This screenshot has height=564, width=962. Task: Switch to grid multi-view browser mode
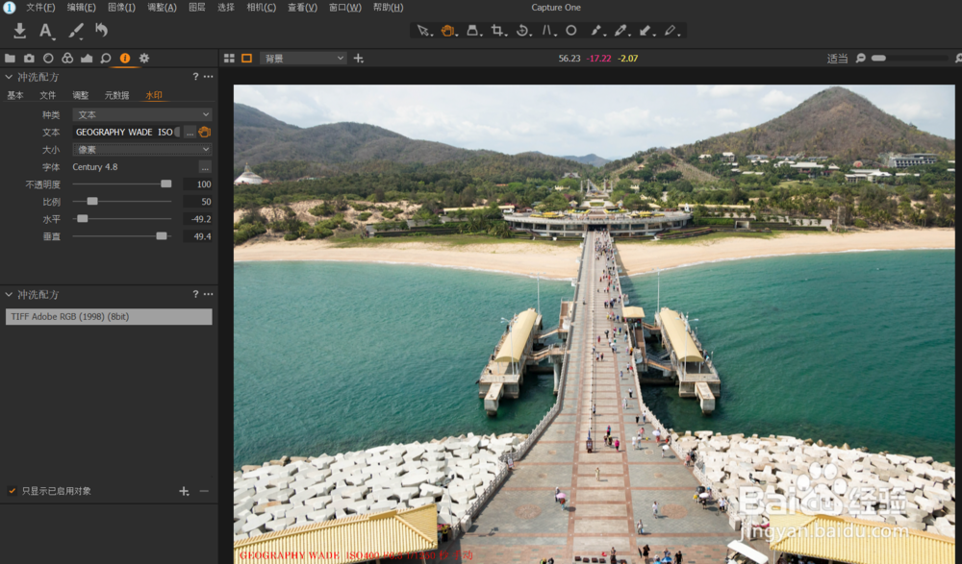coord(229,59)
